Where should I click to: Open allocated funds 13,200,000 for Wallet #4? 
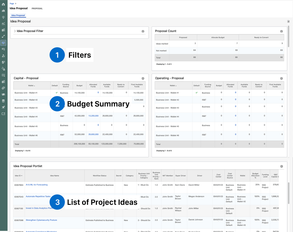pyautogui.click(x=93, y=116)
